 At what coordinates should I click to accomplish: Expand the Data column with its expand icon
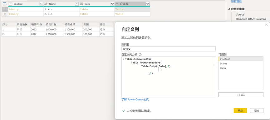(x=112, y=4)
